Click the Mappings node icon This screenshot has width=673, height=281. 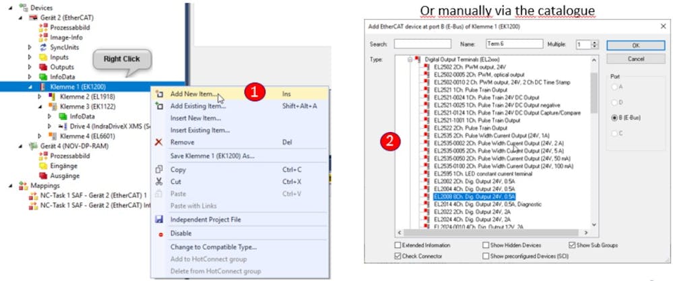coord(23,186)
